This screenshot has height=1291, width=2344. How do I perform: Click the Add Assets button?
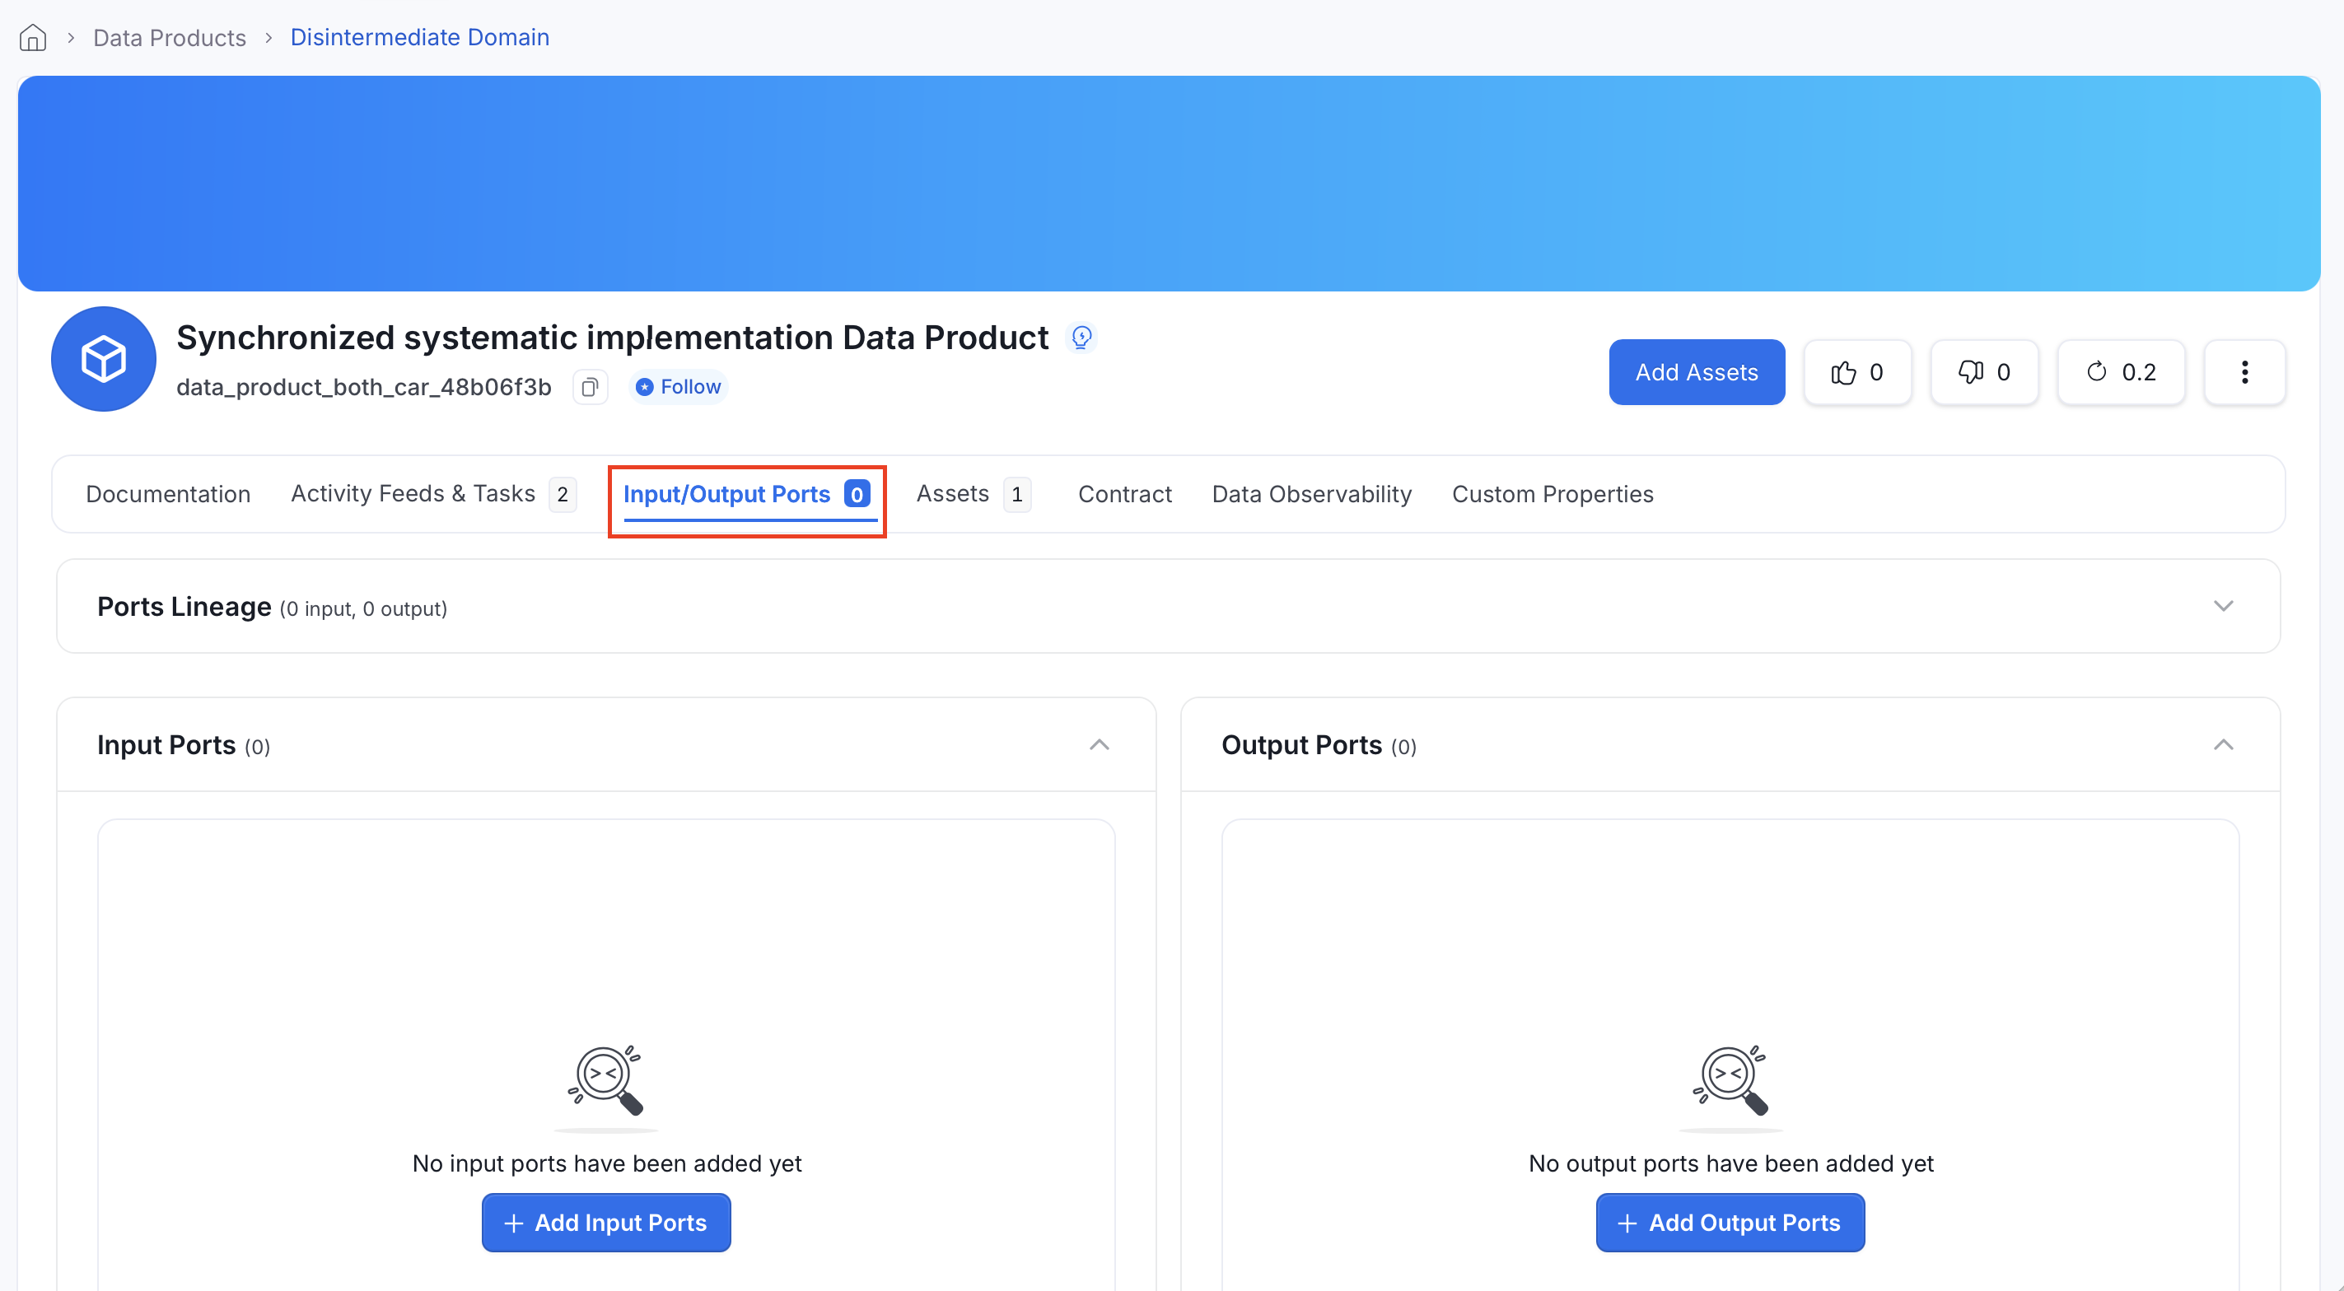point(1696,372)
